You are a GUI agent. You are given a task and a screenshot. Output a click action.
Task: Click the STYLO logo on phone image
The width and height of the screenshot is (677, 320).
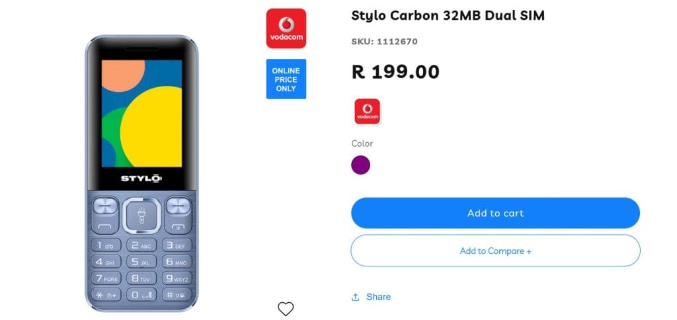pyautogui.click(x=141, y=179)
